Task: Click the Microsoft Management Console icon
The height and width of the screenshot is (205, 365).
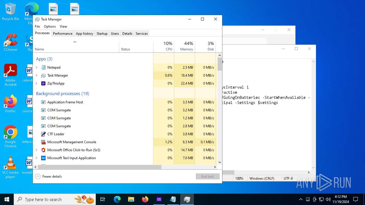Action: (x=43, y=142)
